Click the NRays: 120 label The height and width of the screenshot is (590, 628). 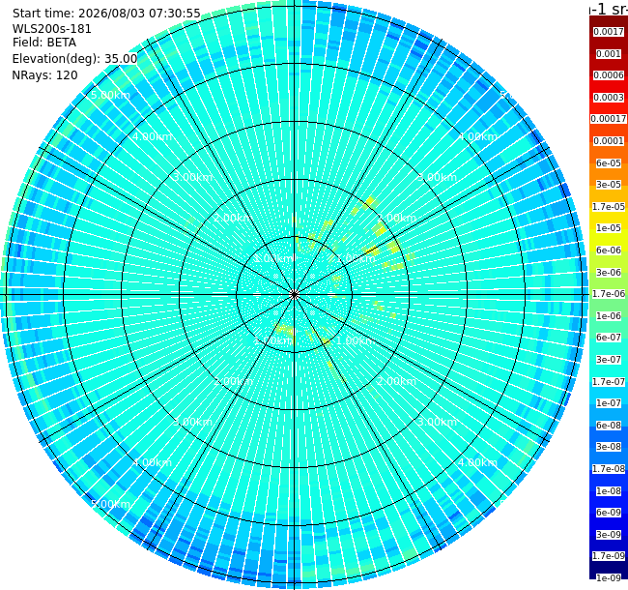(x=44, y=74)
